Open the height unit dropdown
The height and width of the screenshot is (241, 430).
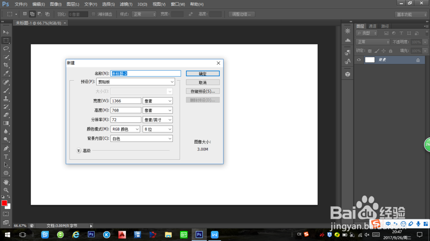click(157, 110)
